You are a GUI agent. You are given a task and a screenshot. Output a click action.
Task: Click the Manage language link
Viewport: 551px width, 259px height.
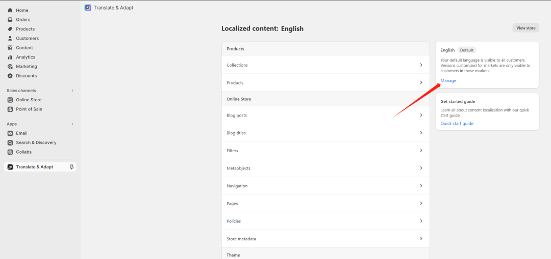point(448,80)
